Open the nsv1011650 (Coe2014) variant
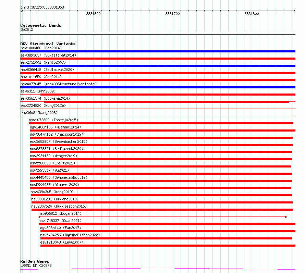 pos(41,77)
